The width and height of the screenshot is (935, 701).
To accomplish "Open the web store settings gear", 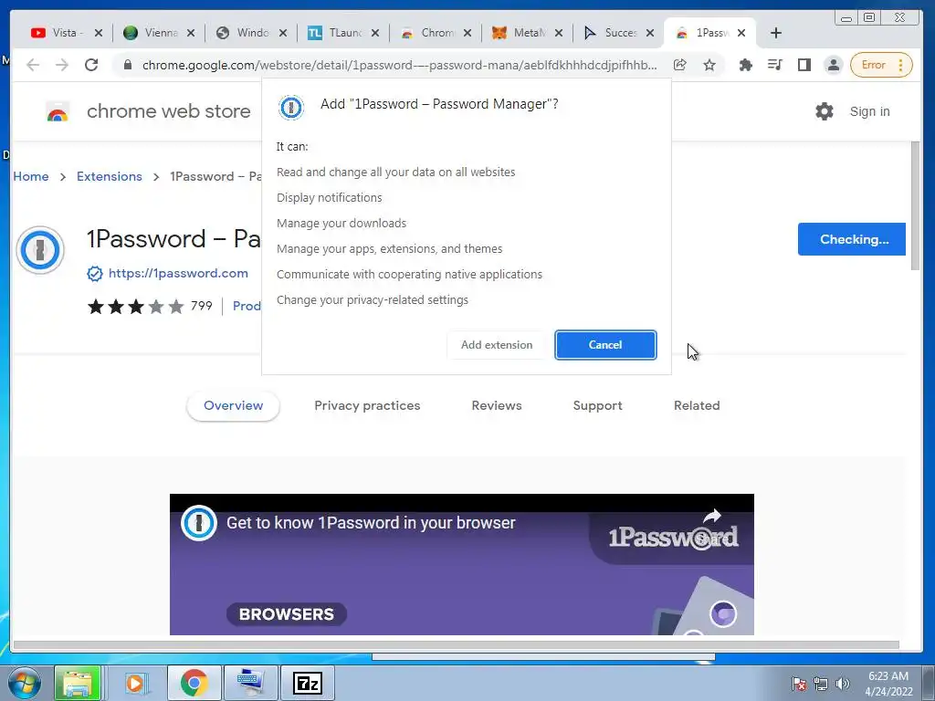I will coord(825,110).
